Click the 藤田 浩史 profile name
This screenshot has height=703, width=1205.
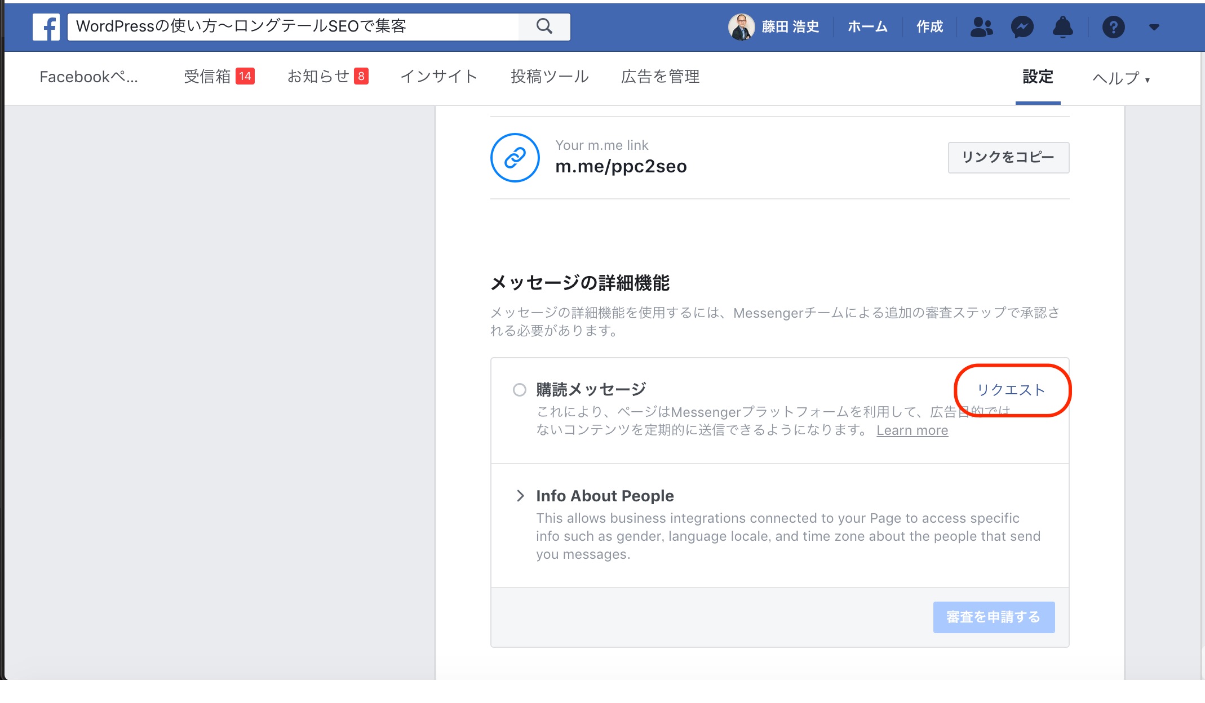pos(790,26)
